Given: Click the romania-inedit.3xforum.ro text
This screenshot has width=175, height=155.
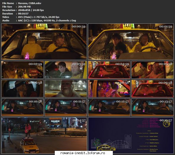Looking at the screenshot, I should (x=83, y=153).
